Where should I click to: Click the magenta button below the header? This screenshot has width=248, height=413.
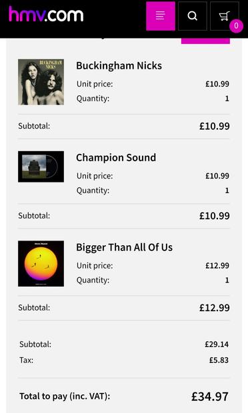(205, 41)
